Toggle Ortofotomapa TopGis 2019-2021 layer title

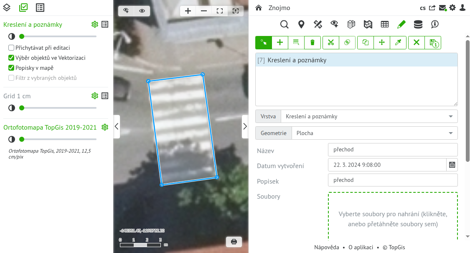(x=50, y=127)
